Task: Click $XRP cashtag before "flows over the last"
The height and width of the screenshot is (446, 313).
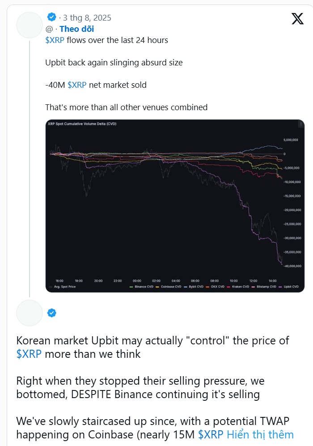Action: pyautogui.click(x=55, y=40)
